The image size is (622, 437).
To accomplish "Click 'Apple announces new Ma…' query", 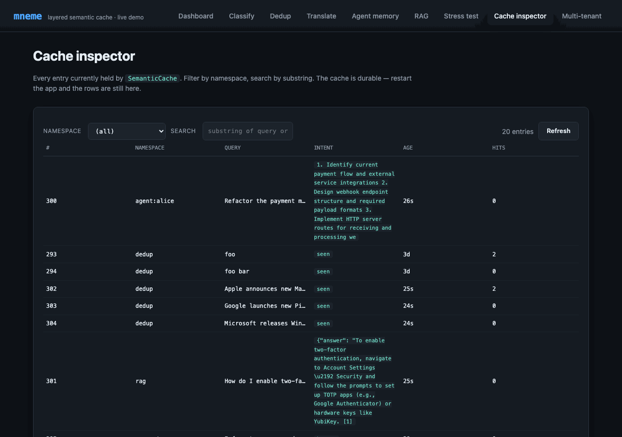I will [x=265, y=289].
